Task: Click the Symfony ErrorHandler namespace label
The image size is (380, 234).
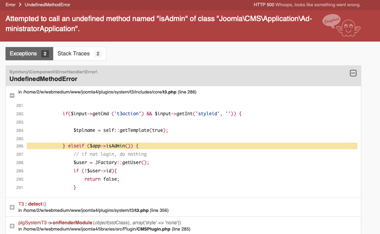Action: (53, 72)
